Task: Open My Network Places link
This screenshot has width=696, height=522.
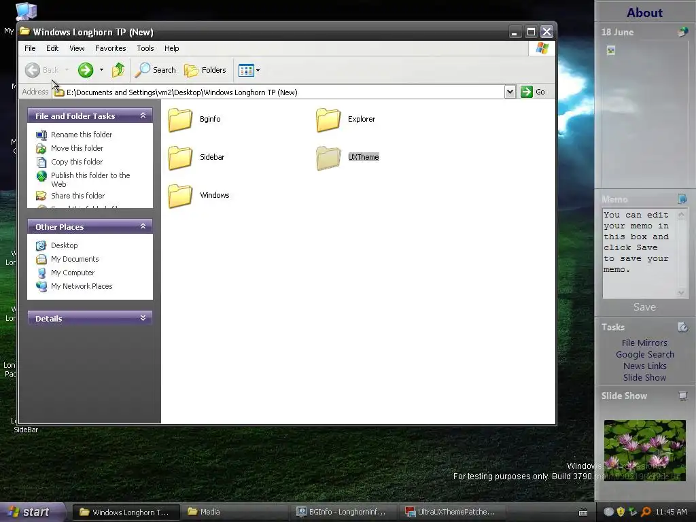Action: [82, 286]
